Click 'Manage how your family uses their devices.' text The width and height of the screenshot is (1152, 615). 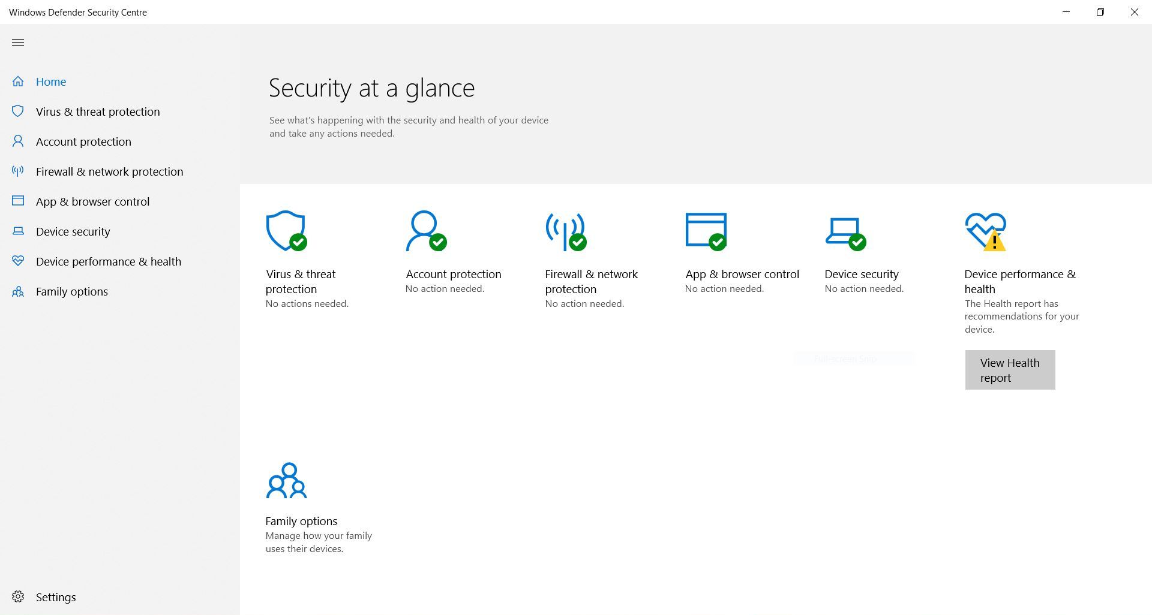[319, 542]
